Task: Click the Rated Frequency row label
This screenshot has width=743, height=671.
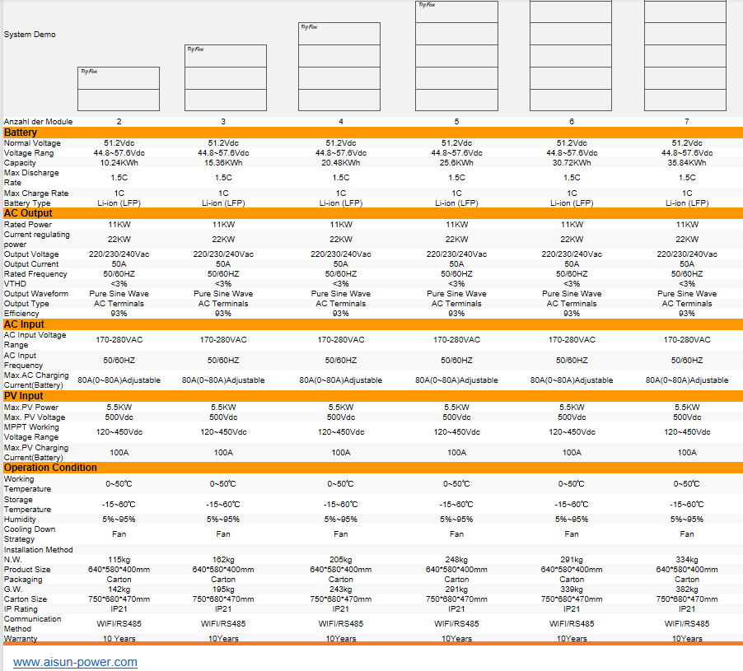Action: coord(35,274)
